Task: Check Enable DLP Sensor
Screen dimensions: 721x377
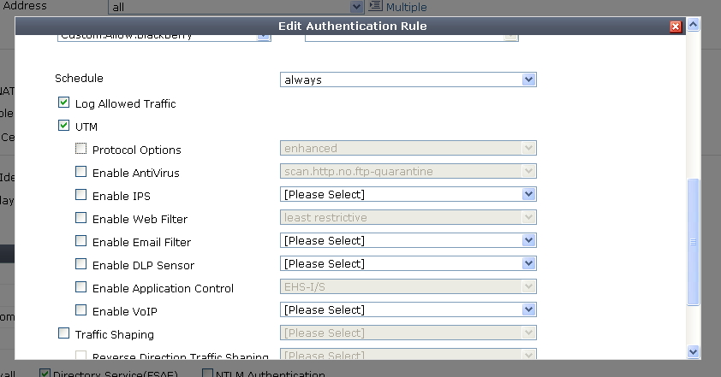Action: 81,264
